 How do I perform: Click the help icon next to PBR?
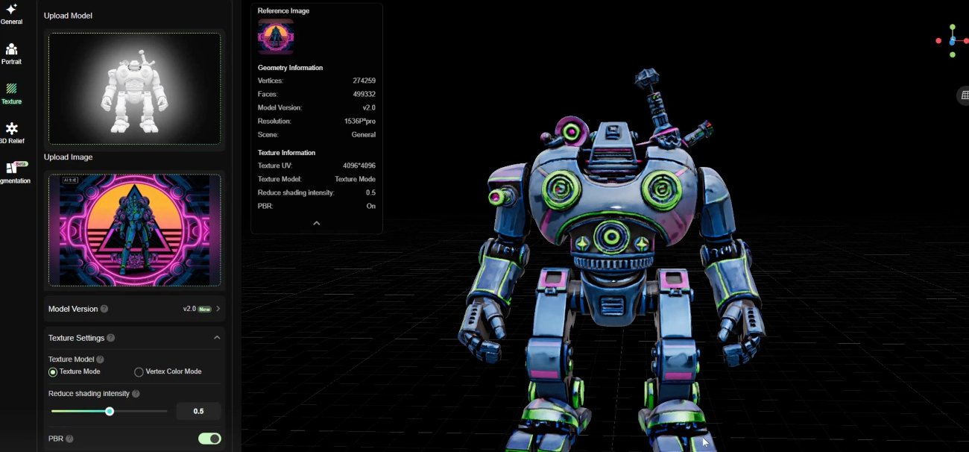pyautogui.click(x=70, y=439)
